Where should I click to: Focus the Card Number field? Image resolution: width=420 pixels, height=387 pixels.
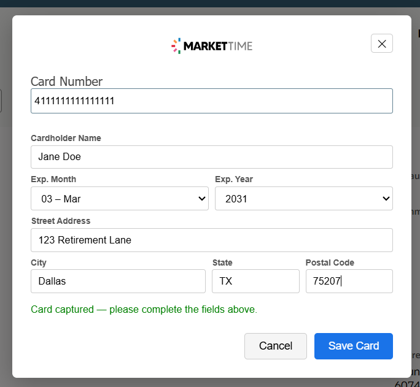212,101
